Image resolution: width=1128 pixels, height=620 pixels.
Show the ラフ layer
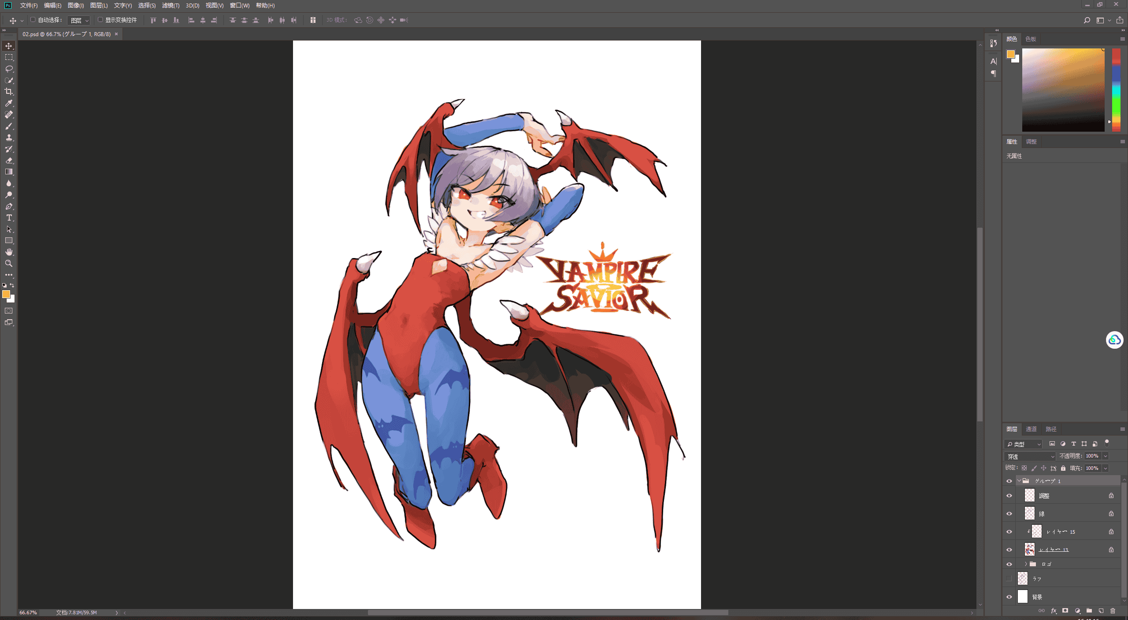point(1009,579)
